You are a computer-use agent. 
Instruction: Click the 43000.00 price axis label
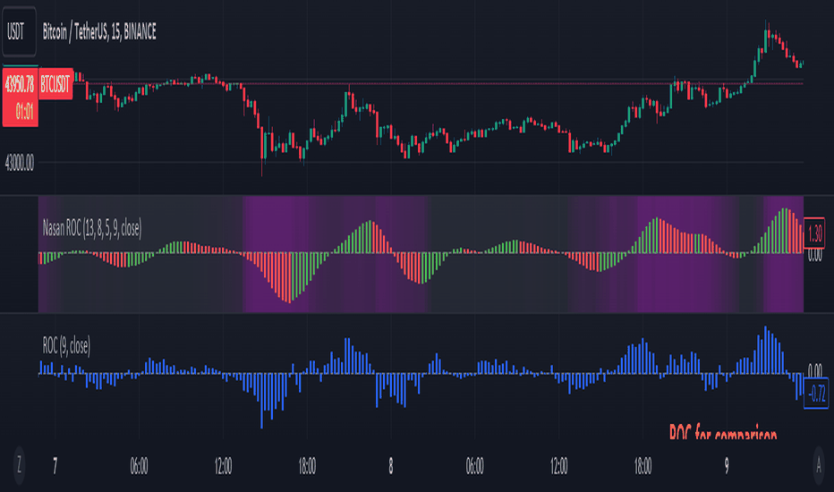pos(20,163)
